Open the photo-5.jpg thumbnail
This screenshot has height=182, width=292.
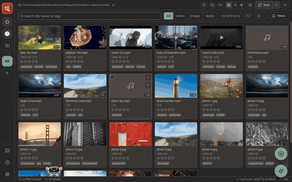pyautogui.click(x=267, y=134)
